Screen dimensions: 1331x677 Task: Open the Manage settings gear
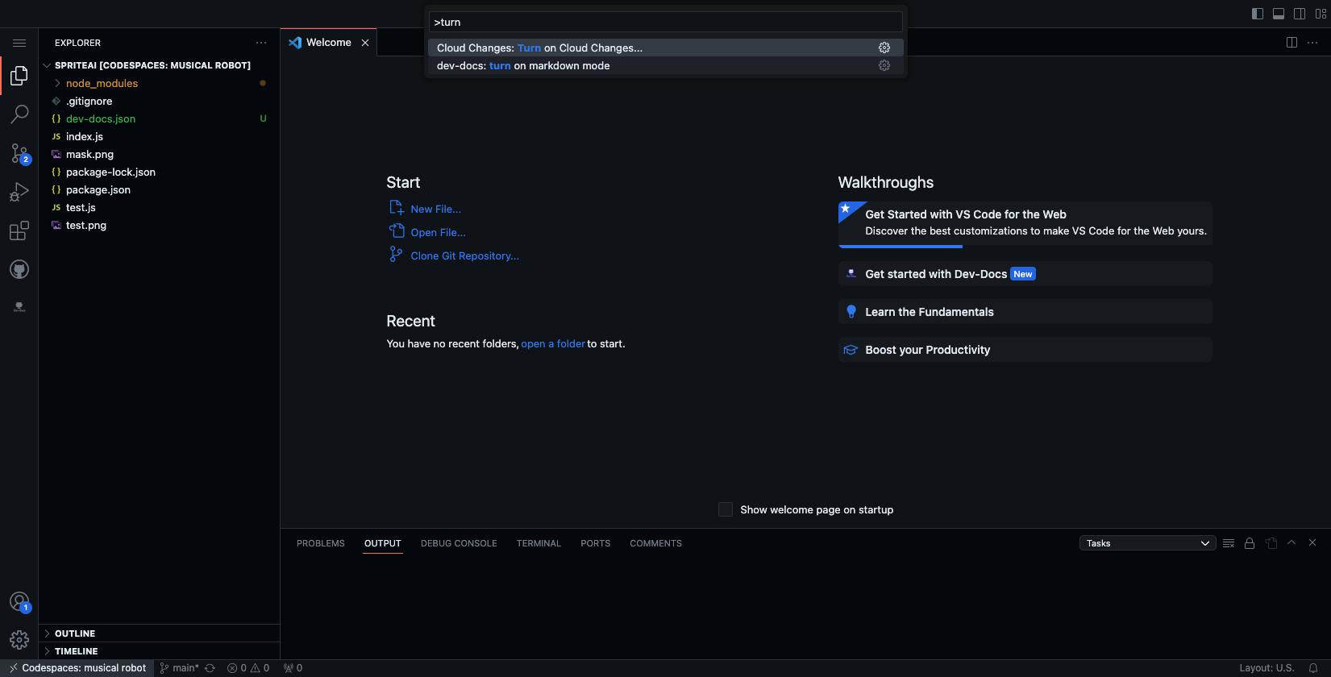tap(19, 640)
